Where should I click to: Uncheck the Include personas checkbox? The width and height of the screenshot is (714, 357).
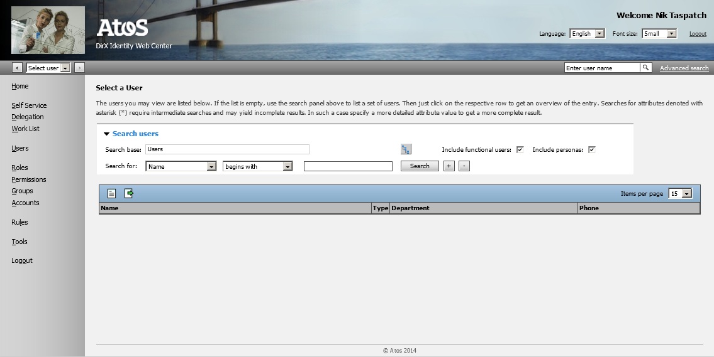[x=591, y=150]
